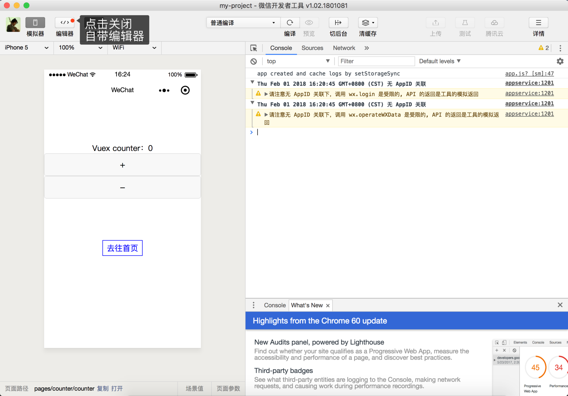This screenshot has width=568, height=396.
Task: Open the Default levels dropdown
Action: coord(439,61)
